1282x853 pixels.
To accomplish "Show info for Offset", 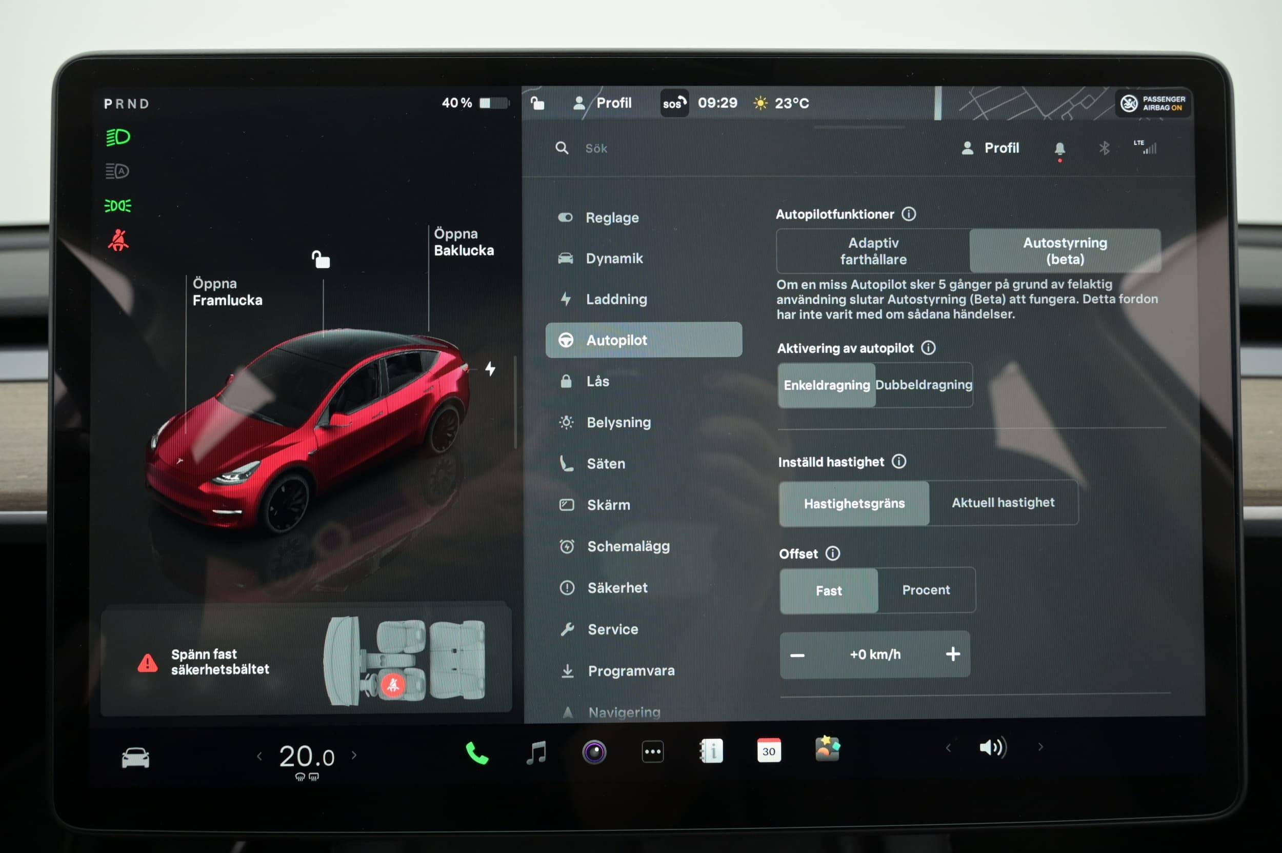I will coord(832,553).
